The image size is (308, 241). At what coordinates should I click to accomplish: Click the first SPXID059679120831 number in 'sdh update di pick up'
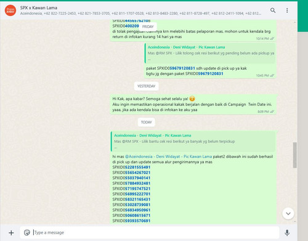point(176,68)
